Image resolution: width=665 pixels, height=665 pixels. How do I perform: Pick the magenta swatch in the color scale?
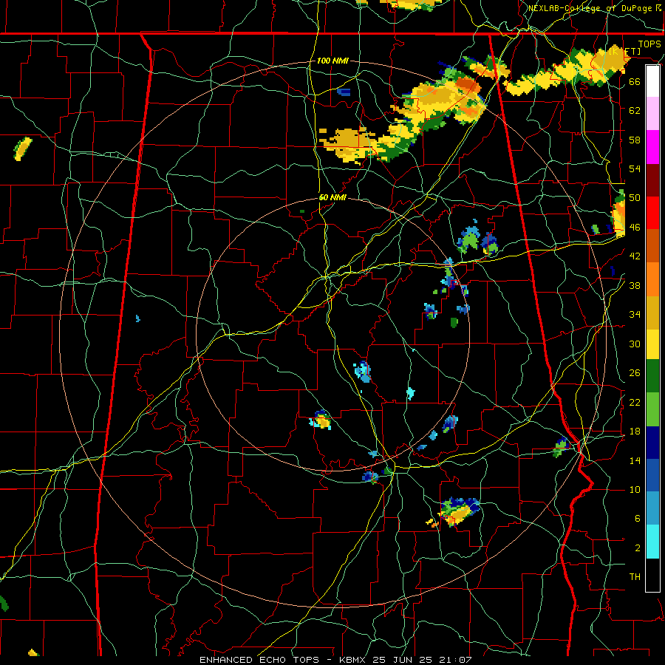[652, 147]
